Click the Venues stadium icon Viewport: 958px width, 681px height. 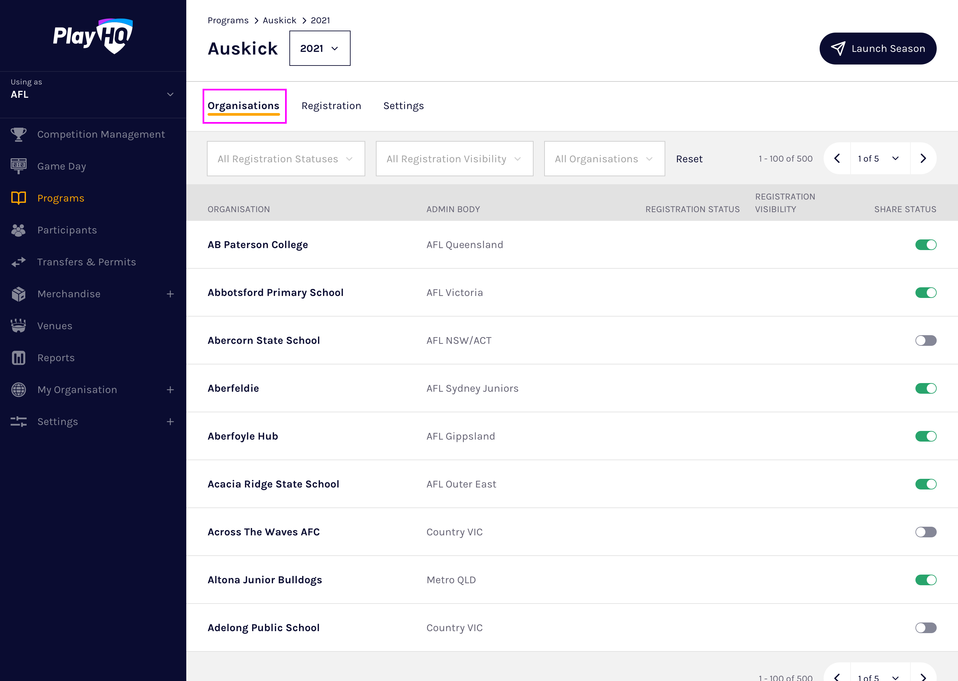coord(18,326)
